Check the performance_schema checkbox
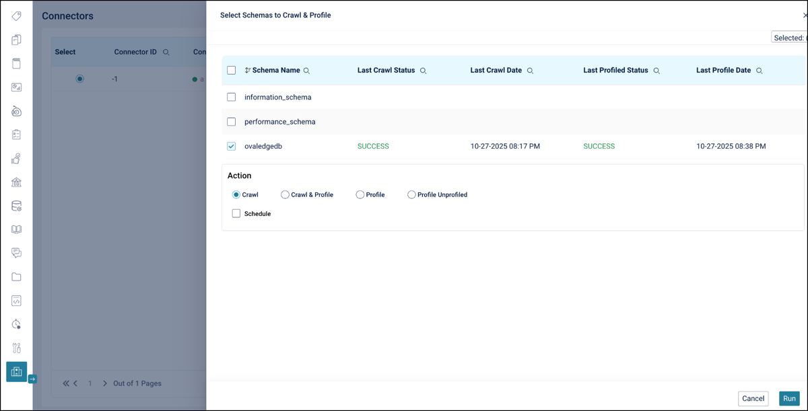808x411 pixels. [x=232, y=122]
